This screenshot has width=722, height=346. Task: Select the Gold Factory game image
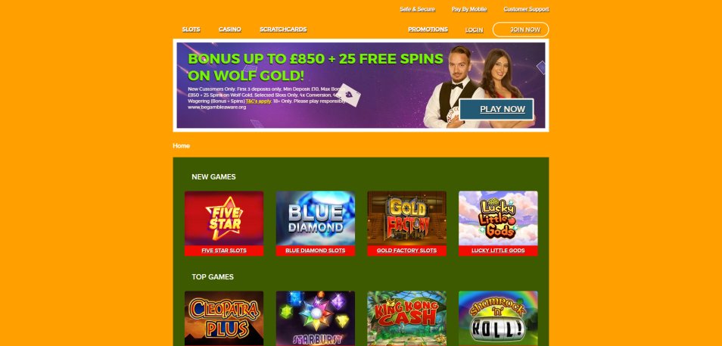[x=406, y=218]
